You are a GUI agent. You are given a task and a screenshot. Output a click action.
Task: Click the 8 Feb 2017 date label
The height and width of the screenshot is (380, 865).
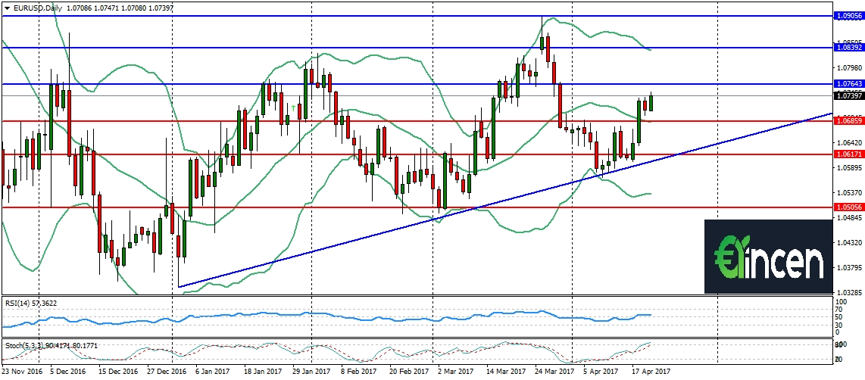click(x=359, y=372)
